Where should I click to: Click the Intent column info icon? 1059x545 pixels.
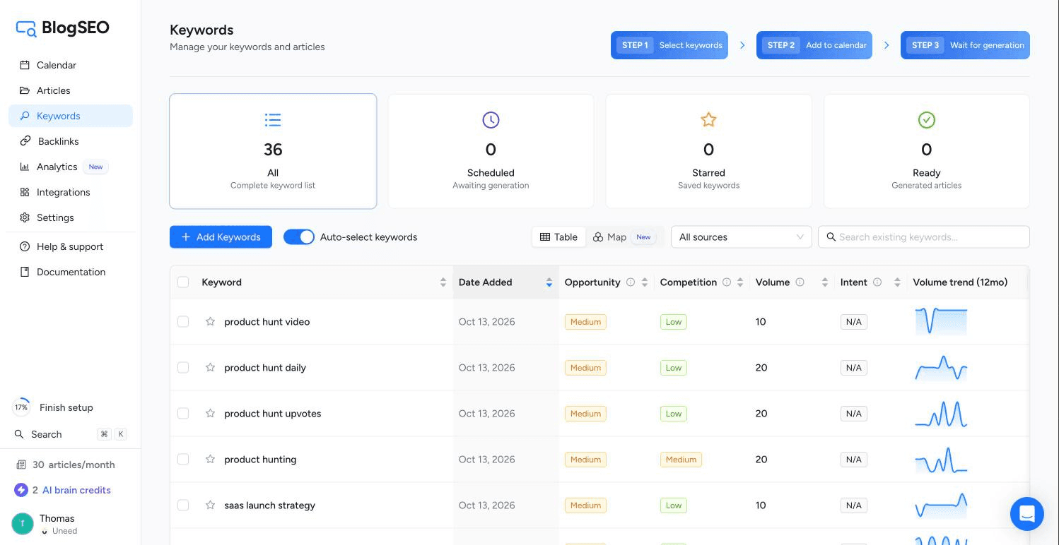(877, 282)
